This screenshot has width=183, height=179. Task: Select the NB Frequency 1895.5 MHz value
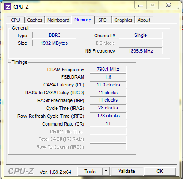(x=140, y=51)
